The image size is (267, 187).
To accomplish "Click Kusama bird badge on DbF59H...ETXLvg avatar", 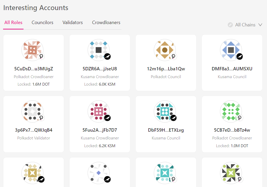I will point(173,118).
